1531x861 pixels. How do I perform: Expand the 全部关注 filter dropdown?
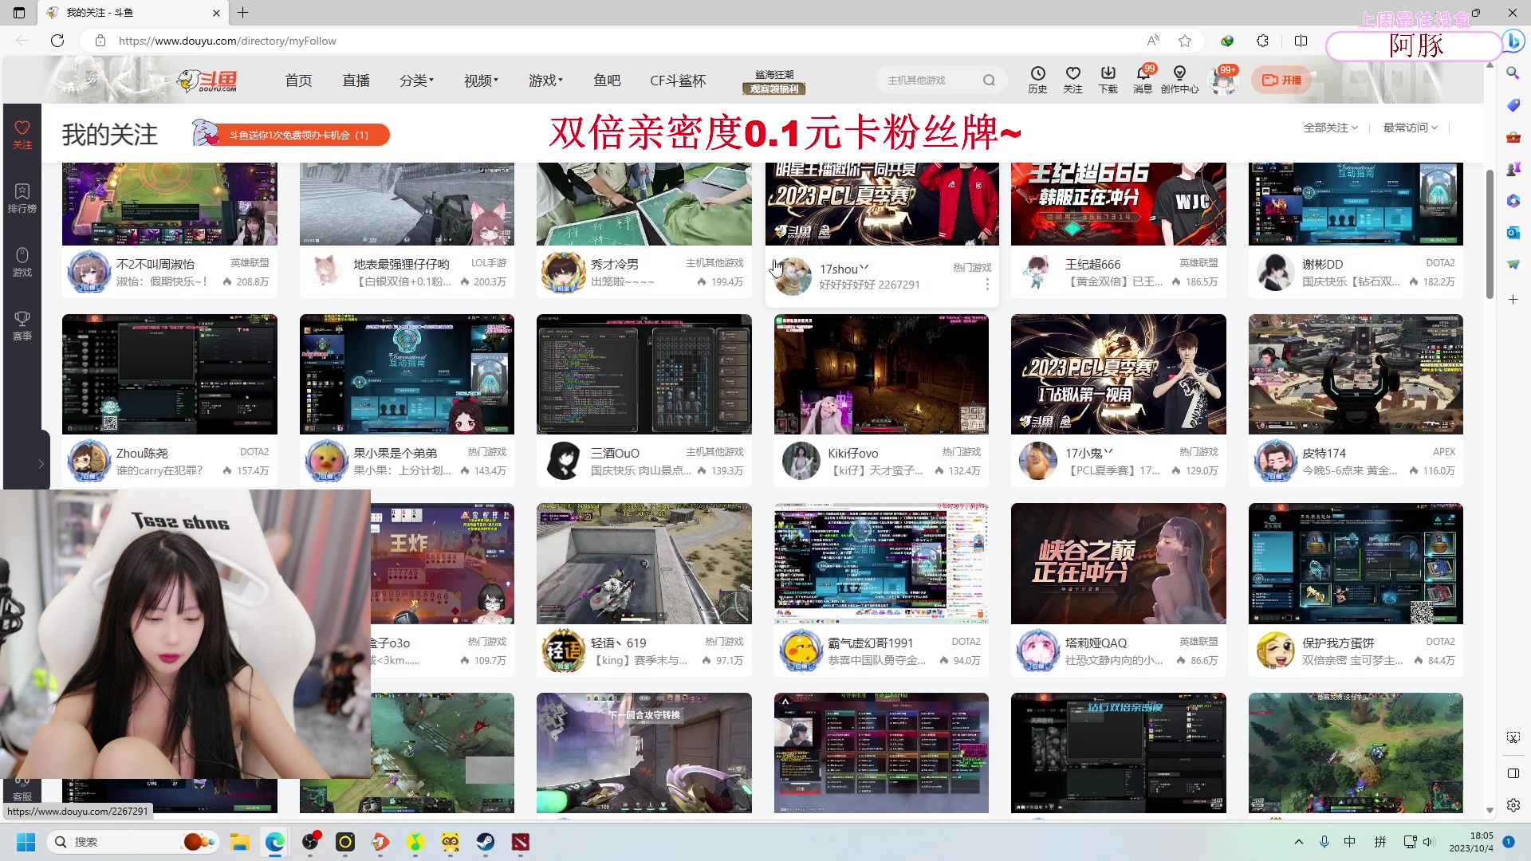tap(1330, 128)
